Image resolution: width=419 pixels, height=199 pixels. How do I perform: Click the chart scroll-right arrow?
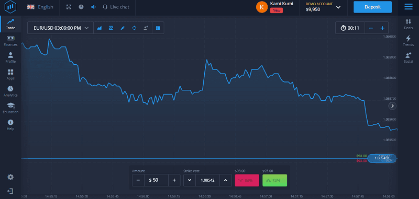click(392, 106)
